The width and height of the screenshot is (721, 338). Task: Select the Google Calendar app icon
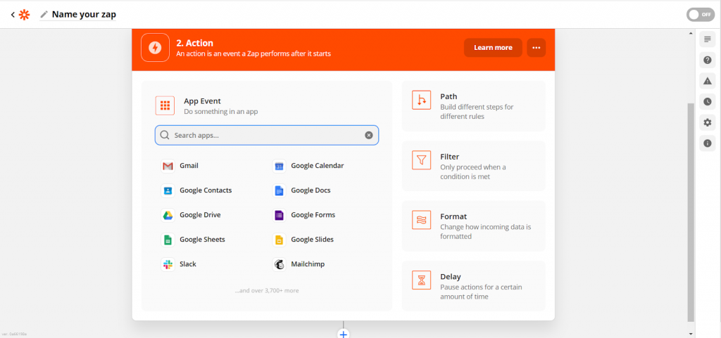pyautogui.click(x=279, y=166)
